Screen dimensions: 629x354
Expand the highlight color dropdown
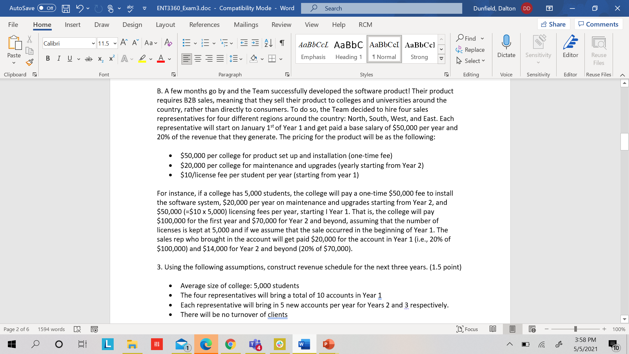(x=151, y=59)
